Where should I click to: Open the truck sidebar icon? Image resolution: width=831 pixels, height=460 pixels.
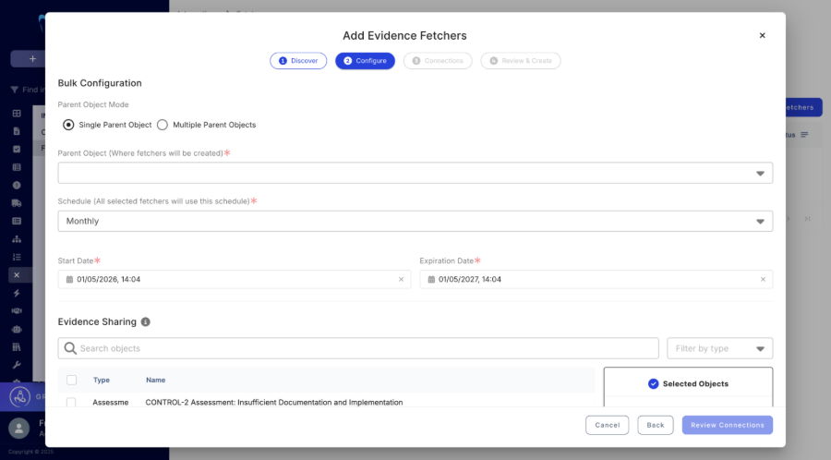[17, 203]
